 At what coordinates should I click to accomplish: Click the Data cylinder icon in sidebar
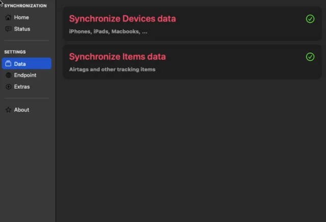[8, 64]
